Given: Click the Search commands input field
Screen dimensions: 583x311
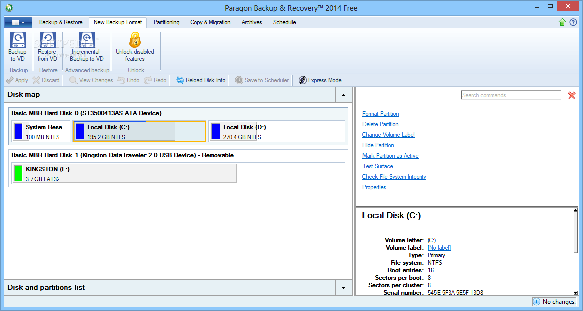Looking at the screenshot, I should pos(511,95).
